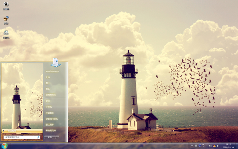Open 帮助和支持 (Help and Support)
The image size is (238, 149).
pyautogui.click(x=50, y=130)
